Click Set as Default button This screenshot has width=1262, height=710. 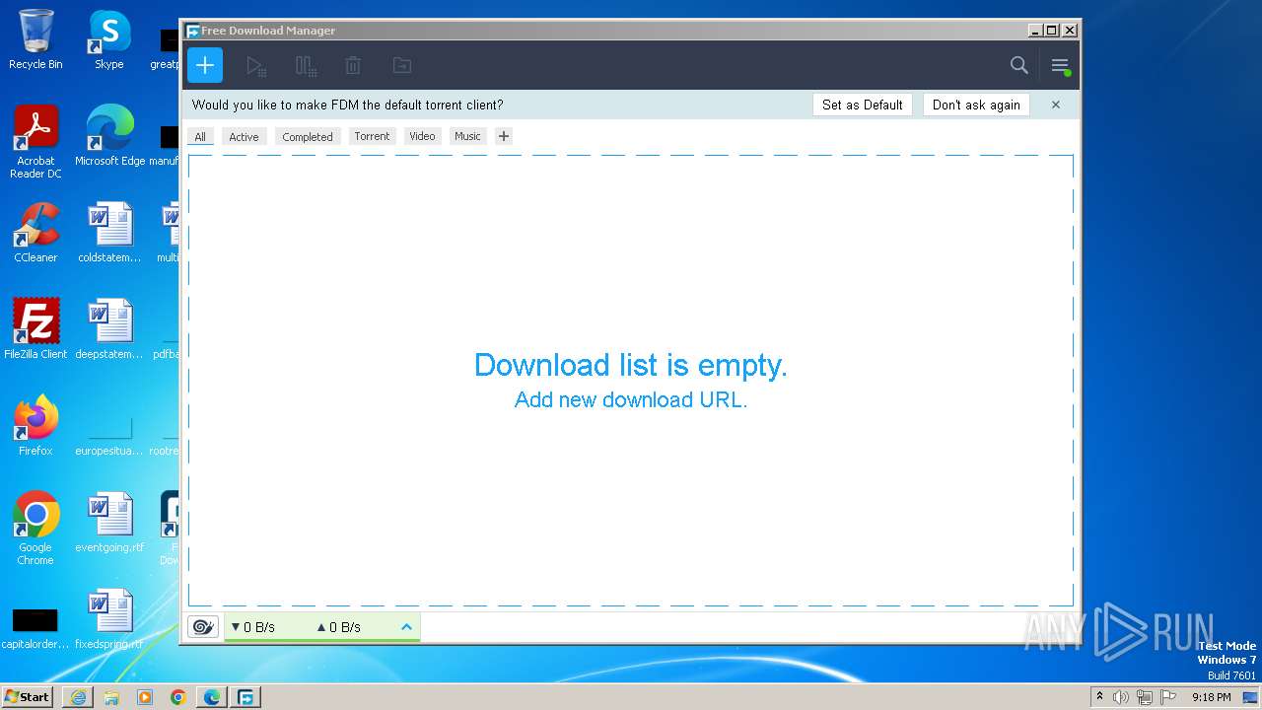click(863, 105)
